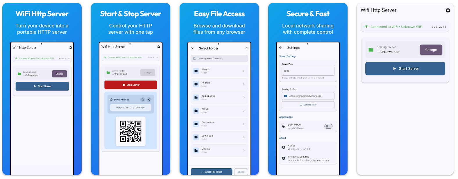Viewport: 458px width, 179px height.
Task: Tap the share icon beside Server Address
Action: click(x=149, y=100)
